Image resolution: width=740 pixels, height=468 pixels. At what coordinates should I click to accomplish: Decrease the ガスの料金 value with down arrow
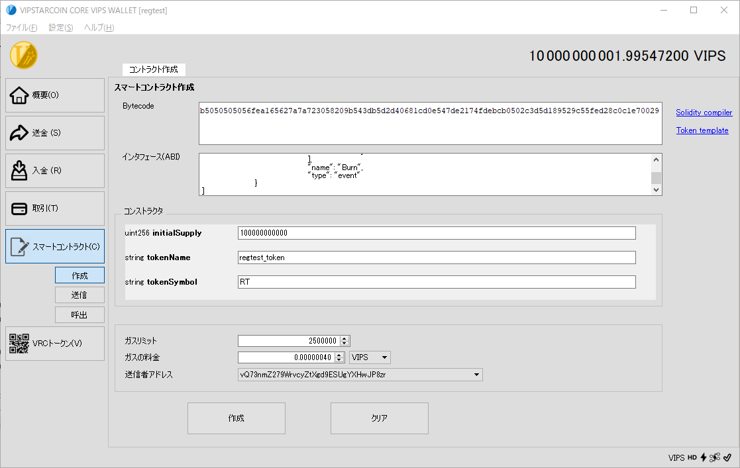click(339, 360)
